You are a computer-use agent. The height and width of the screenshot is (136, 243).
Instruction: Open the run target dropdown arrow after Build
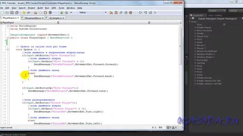coord(71,12)
